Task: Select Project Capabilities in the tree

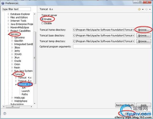Action: (x=20, y=31)
